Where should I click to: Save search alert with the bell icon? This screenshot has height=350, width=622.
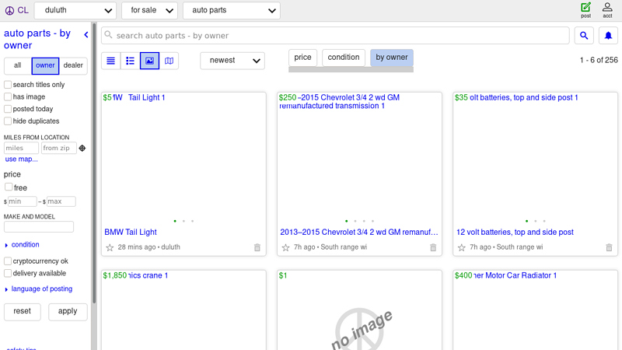[x=608, y=36]
